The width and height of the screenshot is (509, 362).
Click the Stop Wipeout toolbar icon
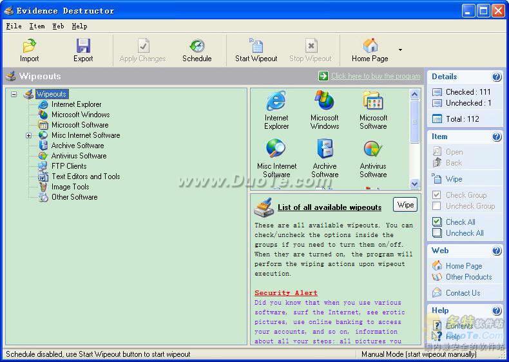point(311,46)
